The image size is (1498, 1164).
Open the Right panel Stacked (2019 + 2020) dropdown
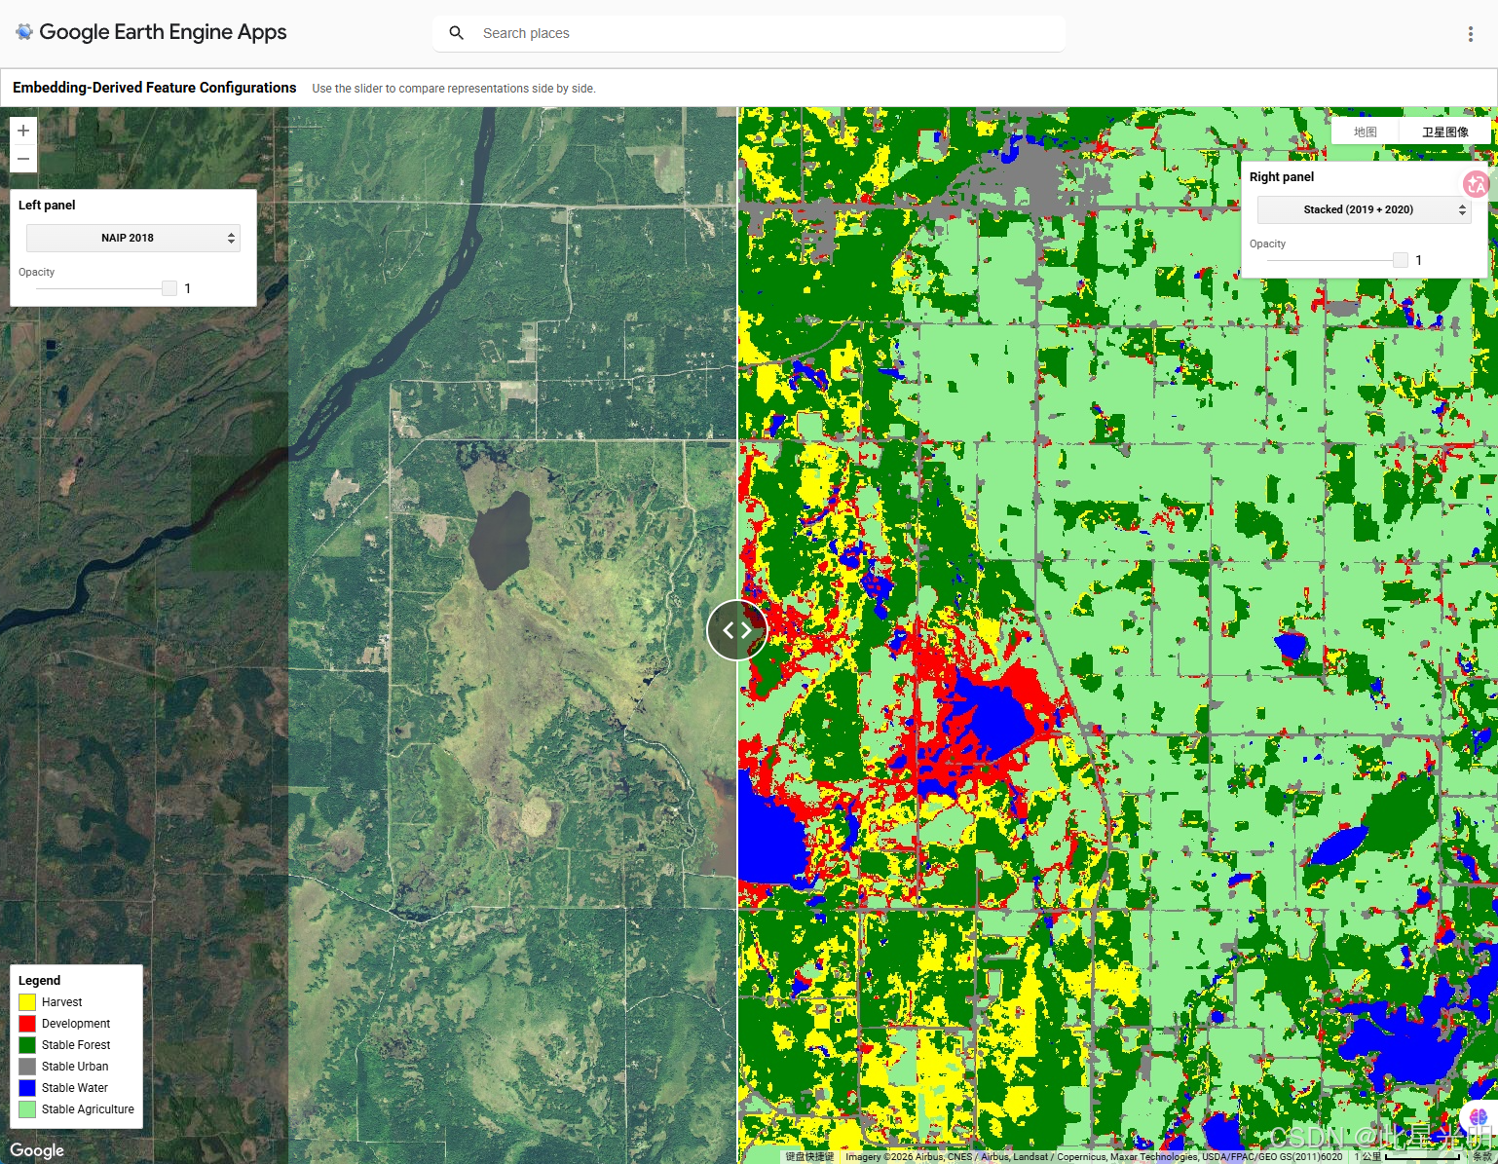point(1364,209)
